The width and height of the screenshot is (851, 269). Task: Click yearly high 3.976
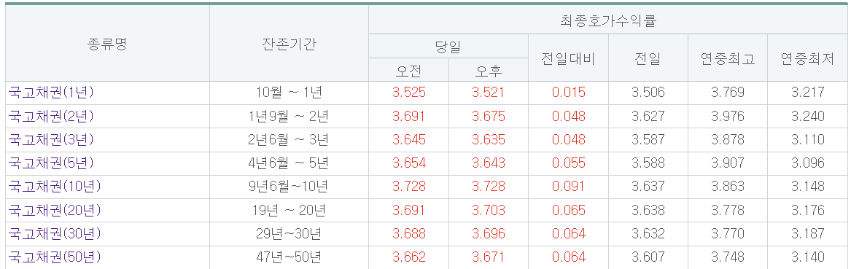coord(728,116)
